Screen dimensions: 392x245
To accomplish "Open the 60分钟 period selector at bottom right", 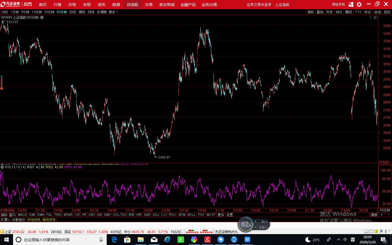I will [x=385, y=210].
